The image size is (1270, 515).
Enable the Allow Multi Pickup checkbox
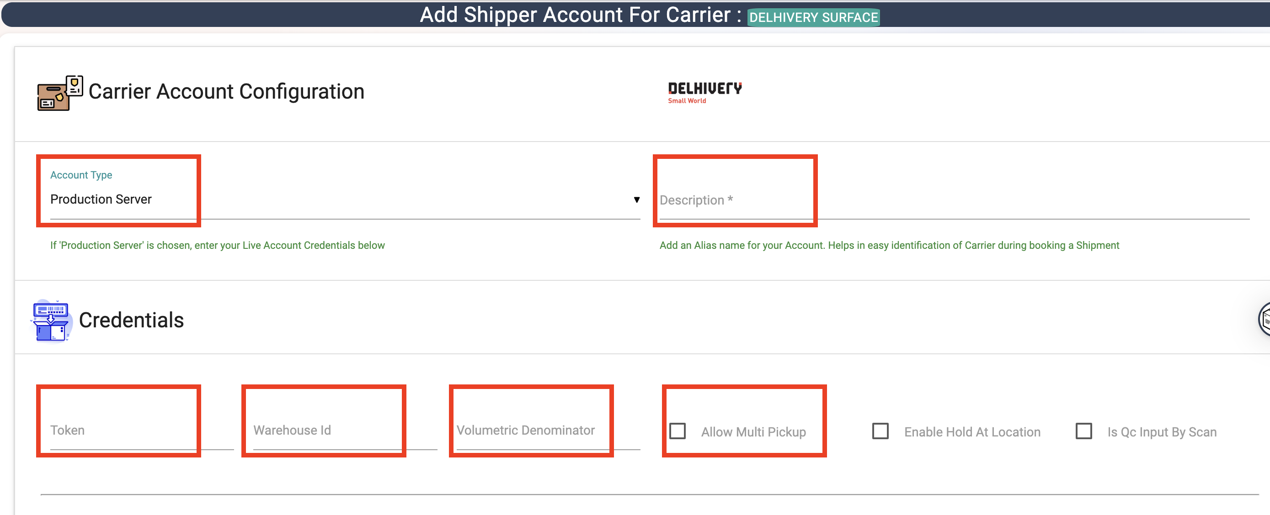point(678,431)
